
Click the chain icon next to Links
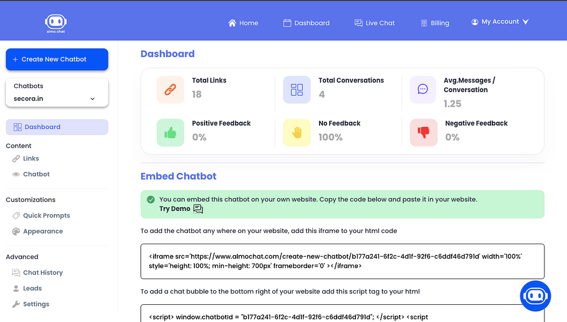[x=16, y=159]
